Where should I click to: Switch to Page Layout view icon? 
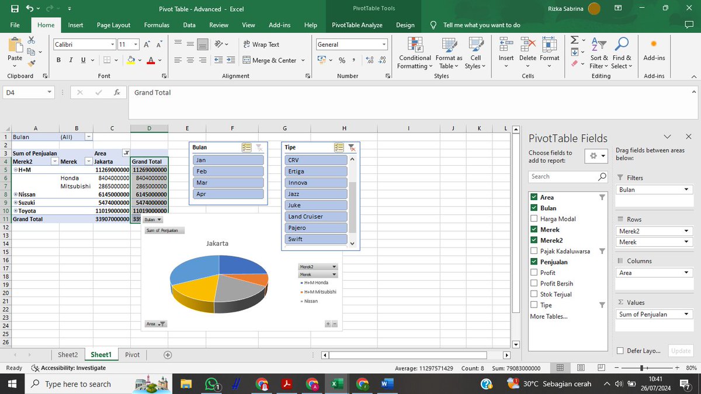click(581, 368)
